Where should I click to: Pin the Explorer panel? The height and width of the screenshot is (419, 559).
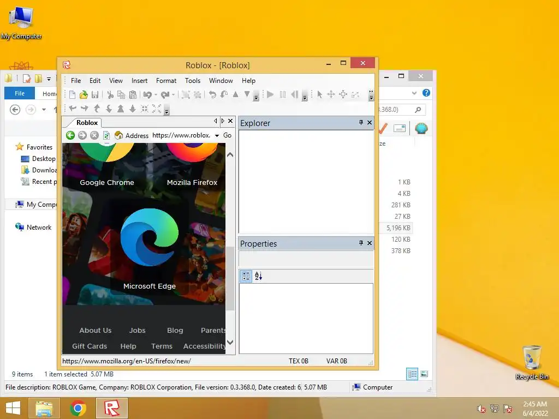(x=361, y=122)
